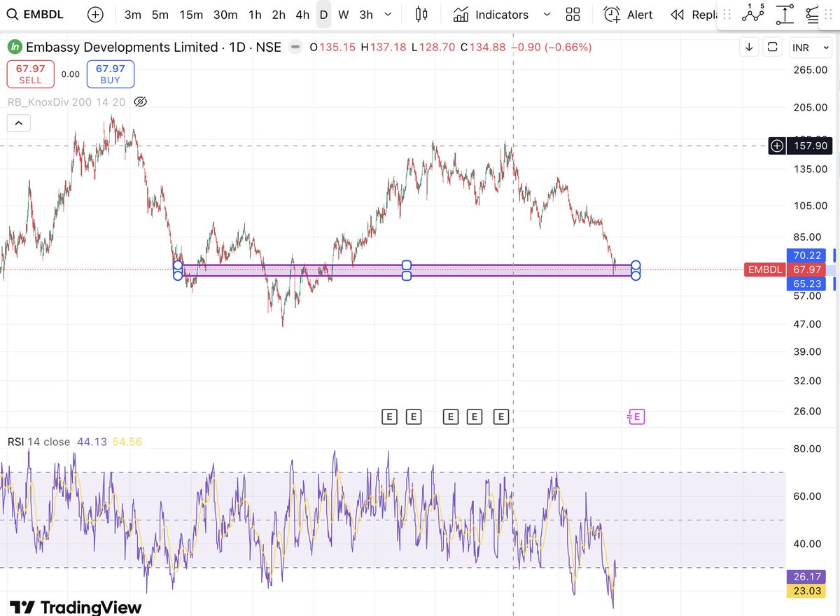Click the fourth earnings E marker
The image size is (840, 616).
(x=475, y=417)
